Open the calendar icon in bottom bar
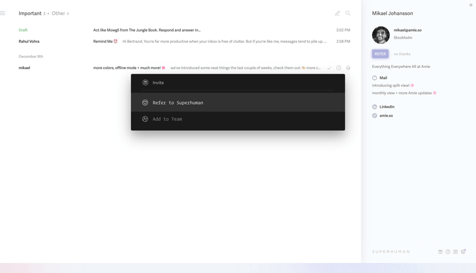 (x=455, y=252)
